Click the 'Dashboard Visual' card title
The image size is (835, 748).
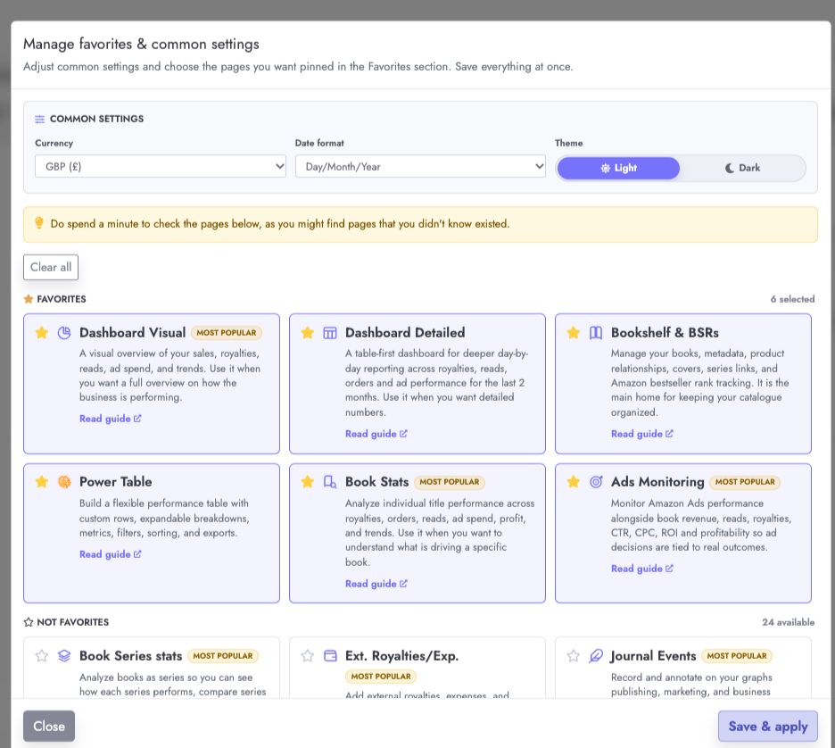tap(133, 332)
